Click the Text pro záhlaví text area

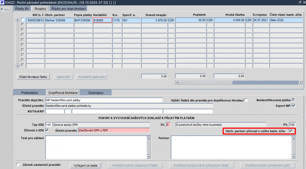[x=96, y=147]
